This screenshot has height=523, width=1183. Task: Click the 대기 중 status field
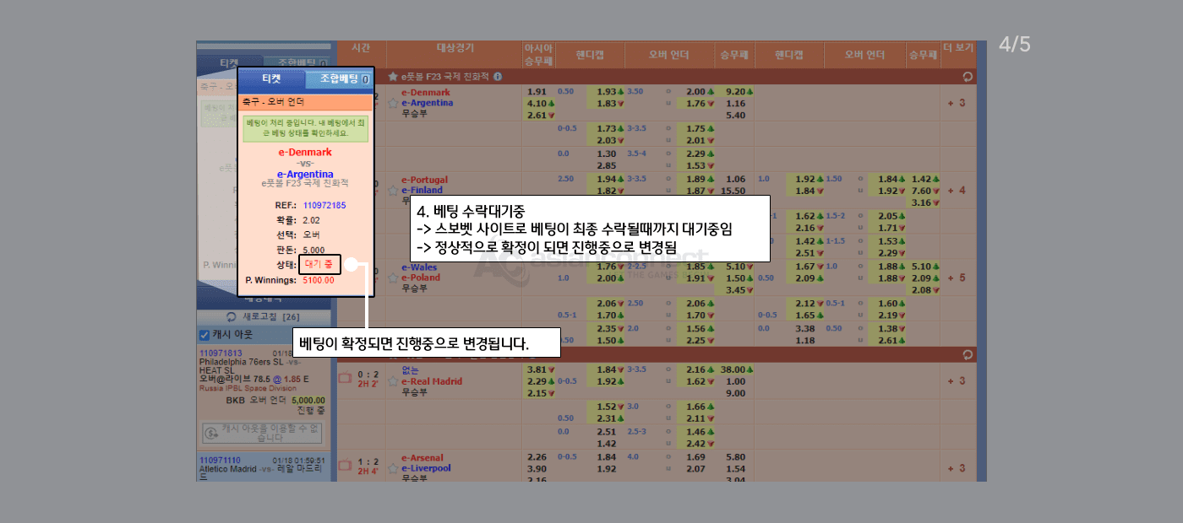pyautogui.click(x=319, y=265)
